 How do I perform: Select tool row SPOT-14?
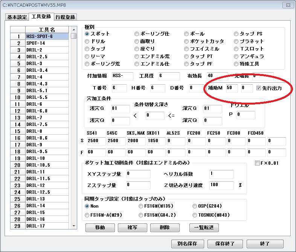[47, 43]
